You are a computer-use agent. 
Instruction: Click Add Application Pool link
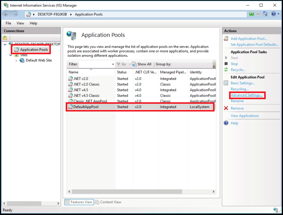pyautogui.click(x=249, y=39)
